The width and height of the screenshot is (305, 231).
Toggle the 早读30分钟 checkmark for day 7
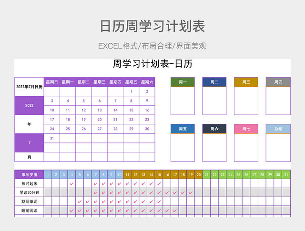pos(95,192)
